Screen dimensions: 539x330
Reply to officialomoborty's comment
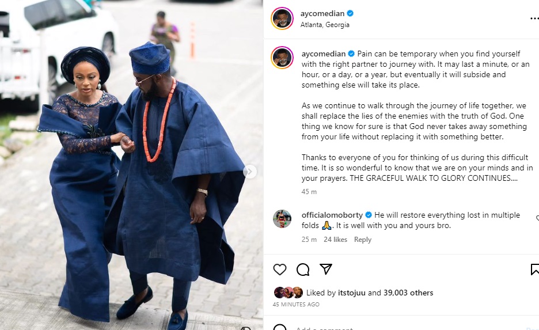coord(363,240)
